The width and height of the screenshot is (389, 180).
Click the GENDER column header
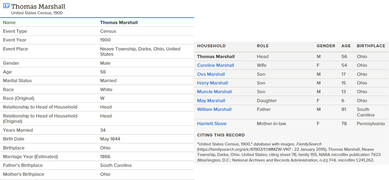(326, 46)
